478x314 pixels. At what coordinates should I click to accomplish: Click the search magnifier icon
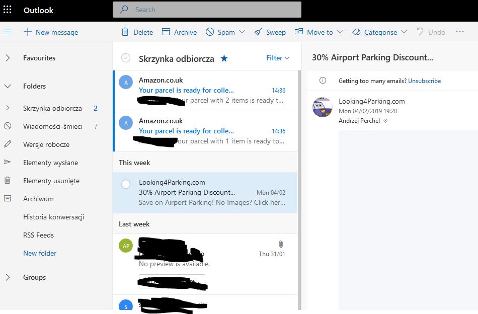(124, 10)
